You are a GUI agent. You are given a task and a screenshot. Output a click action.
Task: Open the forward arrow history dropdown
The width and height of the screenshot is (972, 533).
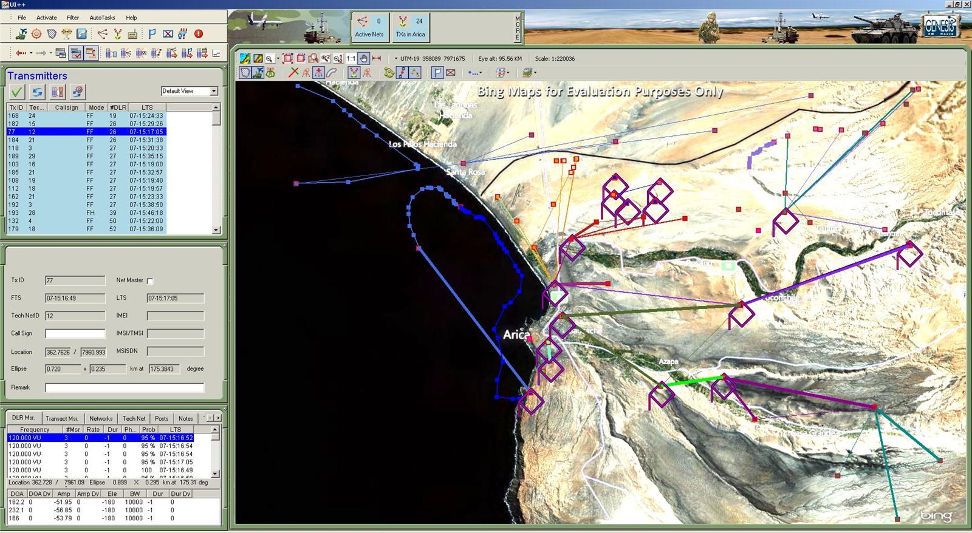[x=50, y=53]
